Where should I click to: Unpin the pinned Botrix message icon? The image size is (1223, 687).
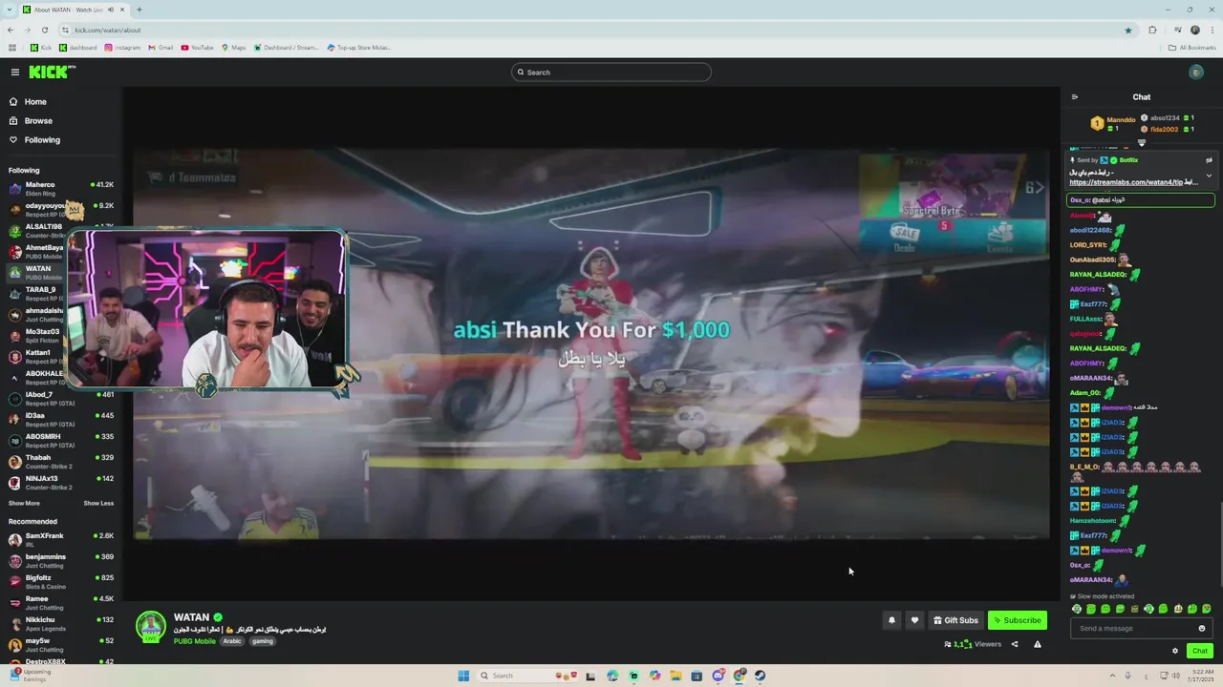point(1209,160)
